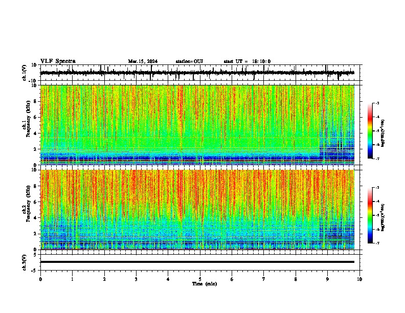Click the "0" time axis tick label
This screenshot has height=313, width=405.
pyautogui.click(x=40, y=279)
